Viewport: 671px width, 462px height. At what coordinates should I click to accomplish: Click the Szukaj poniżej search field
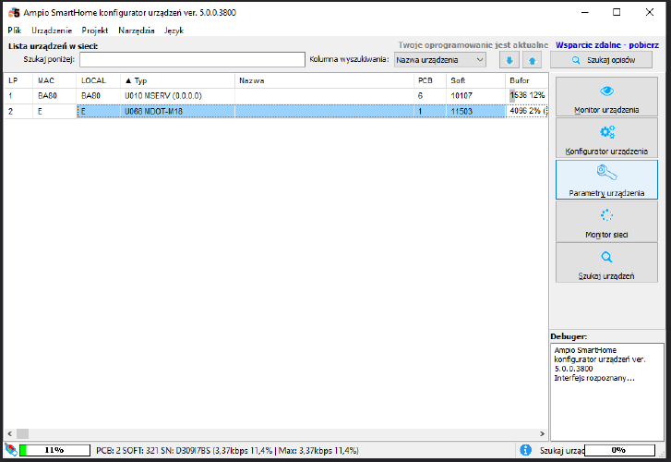point(192,59)
